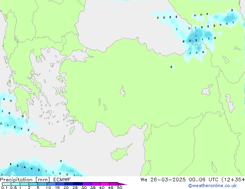This screenshot has height=189, width=245.
Task: Click the 'ECMWF' model label
Action: [62, 180]
